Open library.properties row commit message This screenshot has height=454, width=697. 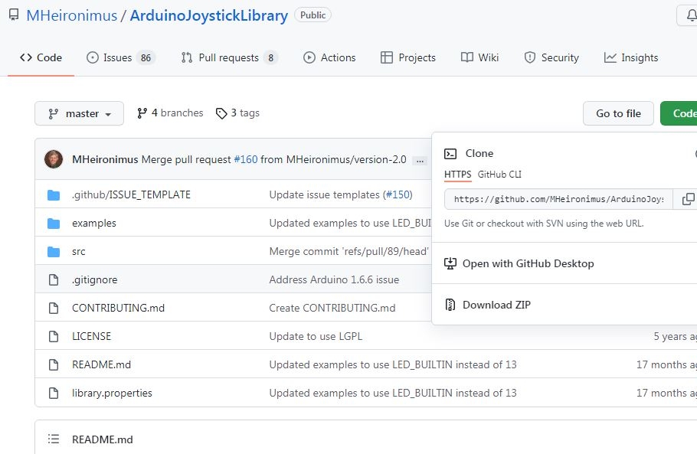[x=393, y=394]
